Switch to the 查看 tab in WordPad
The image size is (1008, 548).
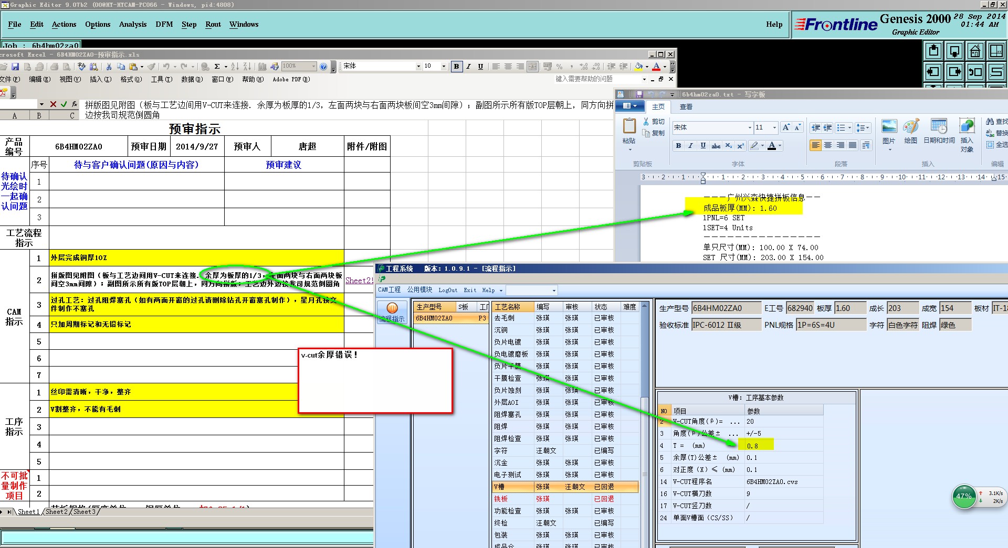(x=686, y=106)
